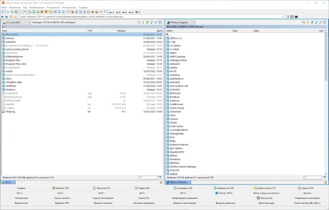The image size is (329, 210).
Task: Expand the command line history dropdown
Action: point(282,17)
